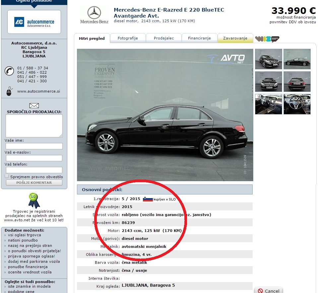Screen dimensions: 318x293
Task: Click dodaj med parkirana vozila link
Action: 34,261
